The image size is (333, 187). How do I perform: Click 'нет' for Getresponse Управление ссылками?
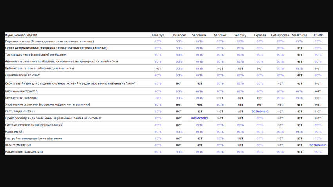280,104
